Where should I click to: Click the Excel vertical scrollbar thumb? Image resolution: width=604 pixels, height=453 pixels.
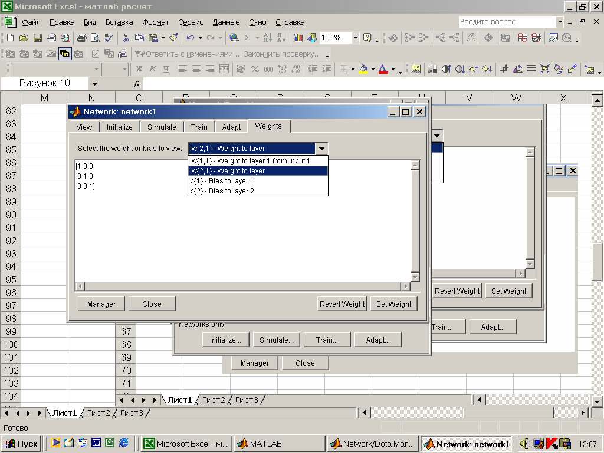597,262
